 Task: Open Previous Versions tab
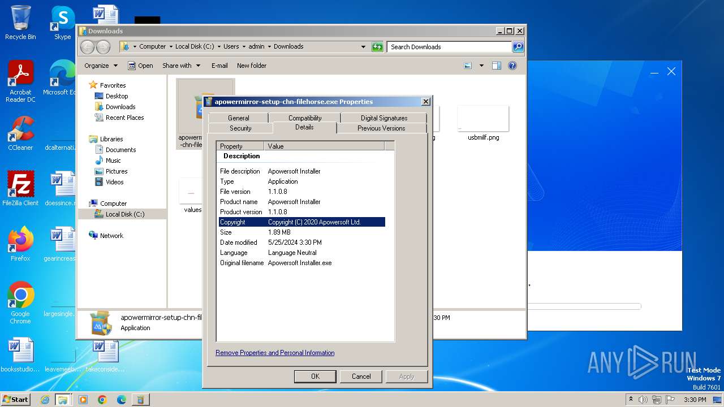point(381,128)
